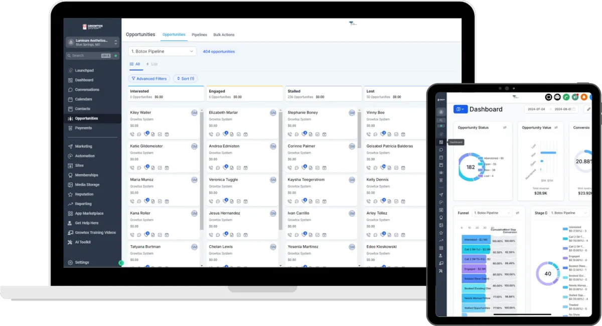Screen dimensions: 602x326
Task: Click the megaphone announcements icon on the tablet
Action: tap(575, 97)
